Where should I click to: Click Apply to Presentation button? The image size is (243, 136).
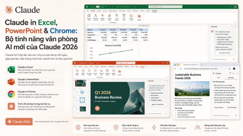coord(158,105)
